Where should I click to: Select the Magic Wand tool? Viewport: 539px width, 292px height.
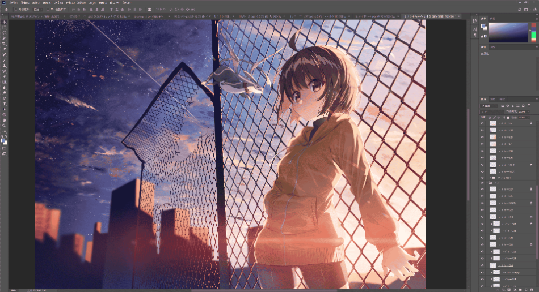coord(4,38)
